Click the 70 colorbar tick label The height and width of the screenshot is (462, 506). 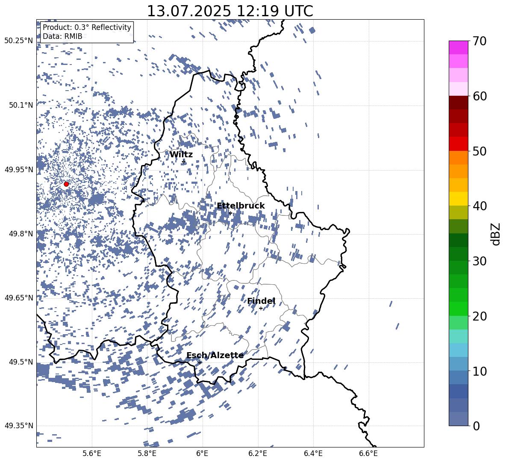tap(480, 41)
